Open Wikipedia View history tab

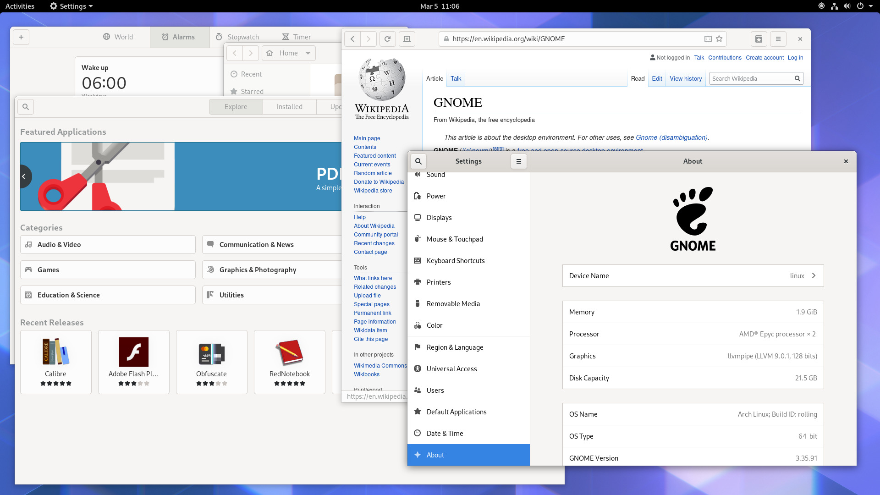tap(686, 79)
